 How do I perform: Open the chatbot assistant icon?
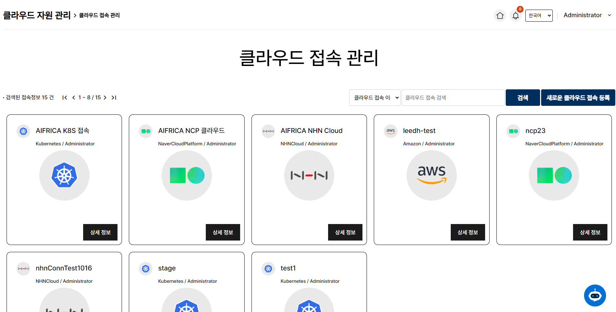point(595,296)
